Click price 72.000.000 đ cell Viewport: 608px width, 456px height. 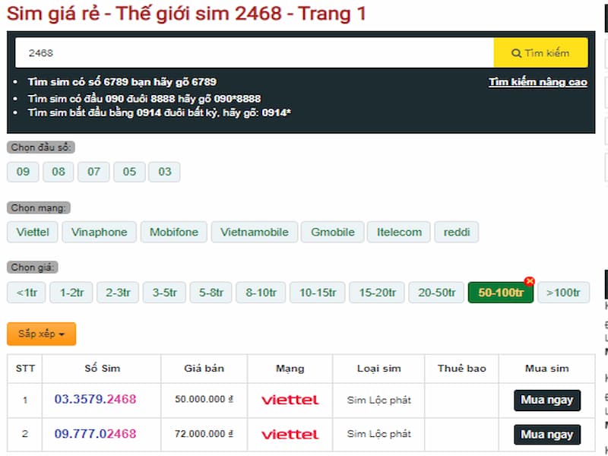(204, 434)
